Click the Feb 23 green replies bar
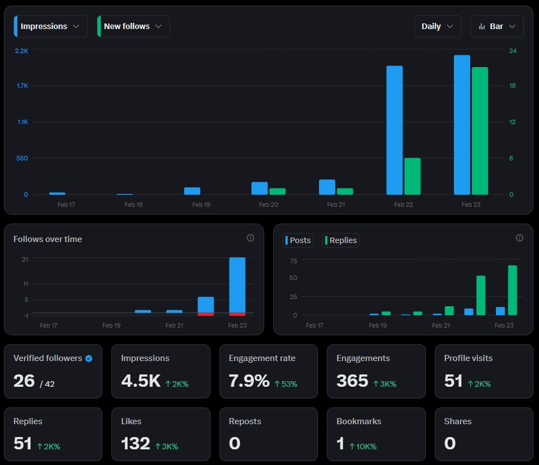Viewport: 539px width, 465px height. [x=513, y=290]
